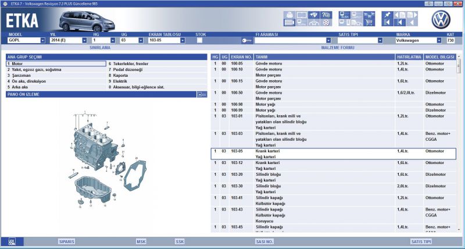This screenshot has height=249, width=465.
Task: Select main group 8 Kaporta
Action: pyautogui.click(x=157, y=76)
